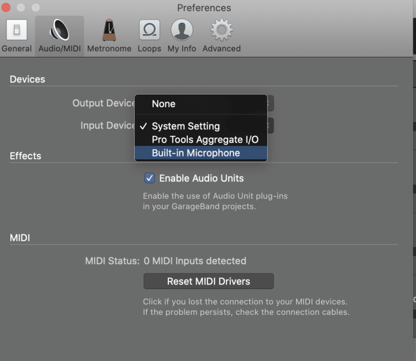
Task: Click the Input Device dropdown arrows
Action: (270, 125)
